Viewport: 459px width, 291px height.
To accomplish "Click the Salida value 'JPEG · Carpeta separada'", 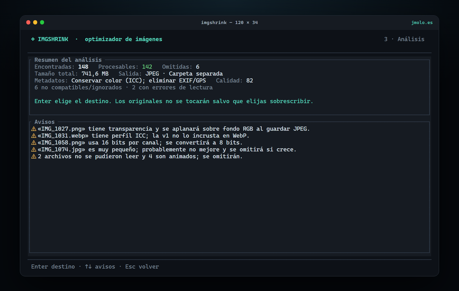I will click(x=184, y=74).
